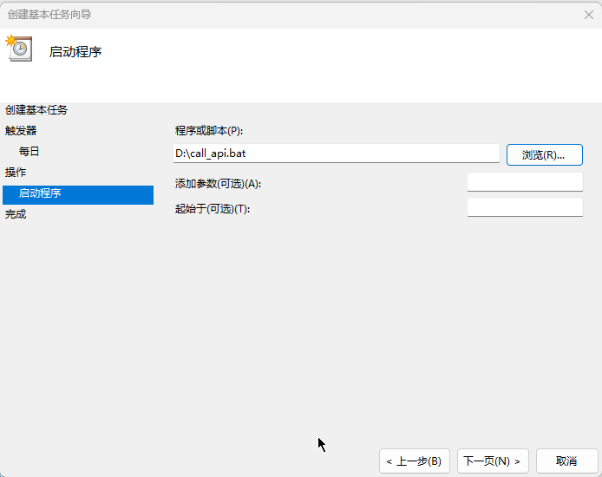Click the task wizard clock icon
This screenshot has height=477, width=602.
19,48
